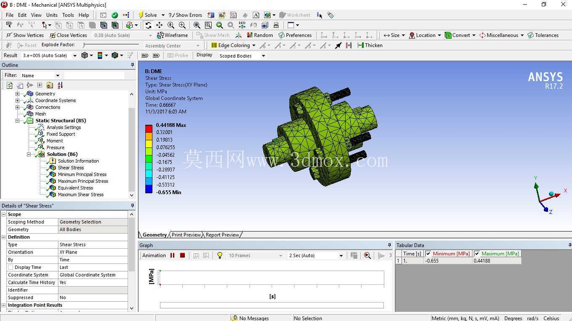
Task: Toggle the Minimum value probe marker
Action: coord(156,55)
